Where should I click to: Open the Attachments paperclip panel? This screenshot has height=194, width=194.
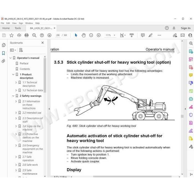tap(3, 61)
